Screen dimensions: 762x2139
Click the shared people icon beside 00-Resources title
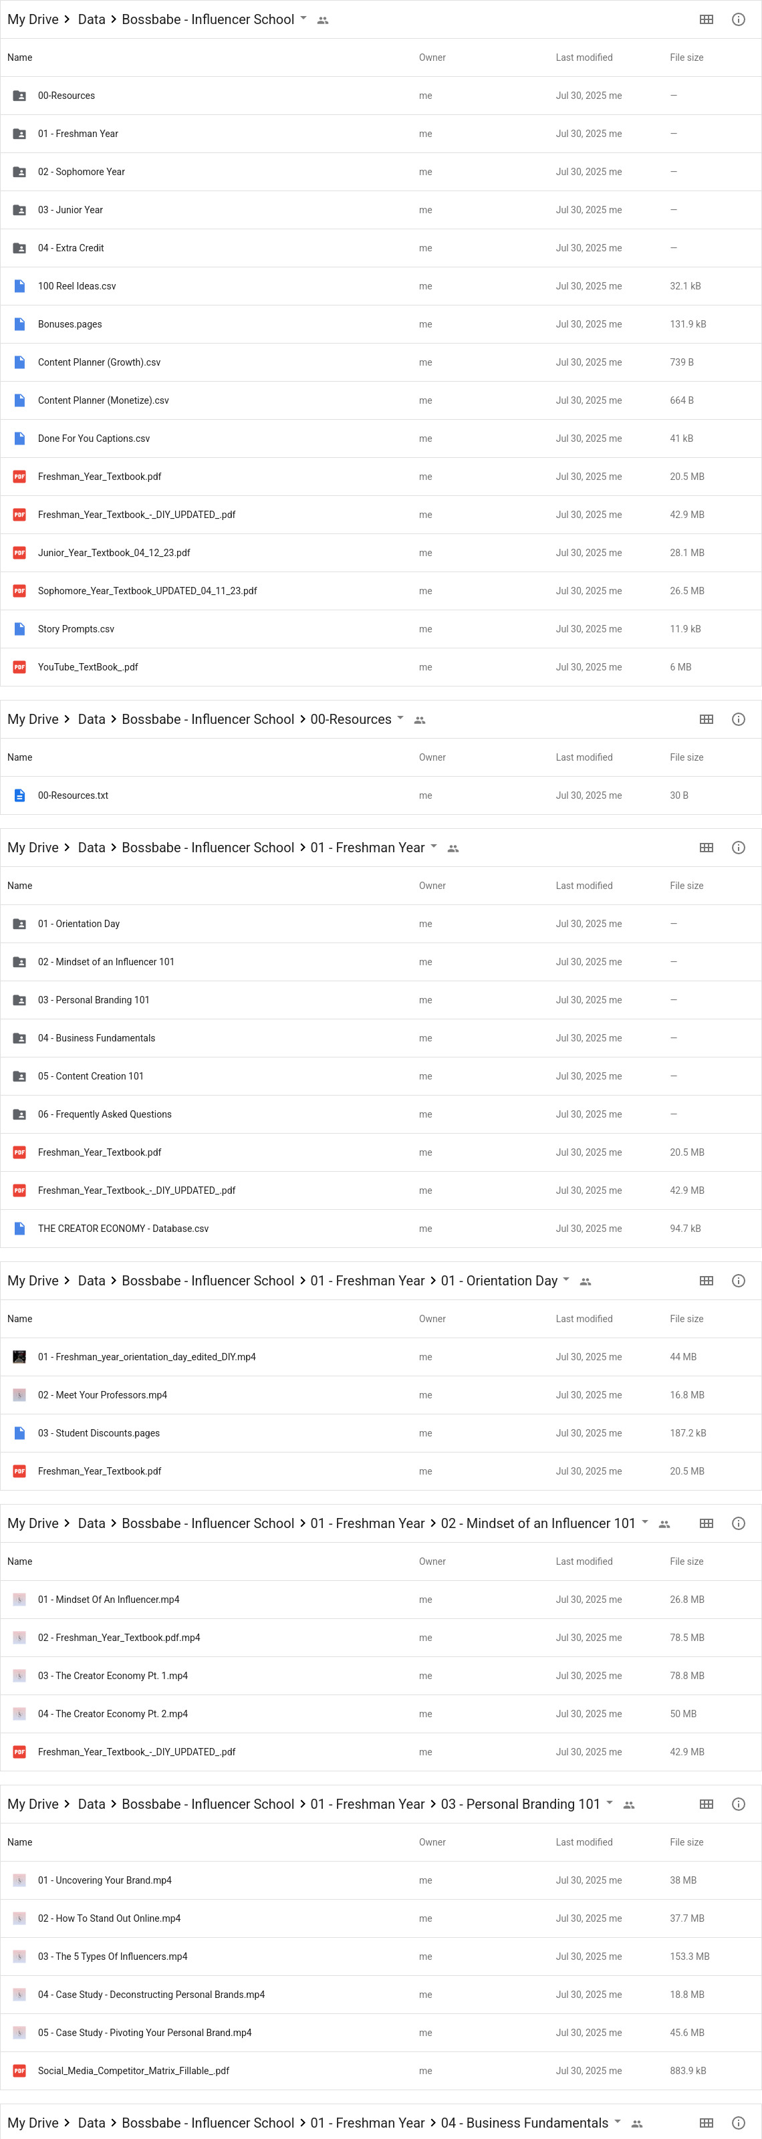[x=420, y=720]
